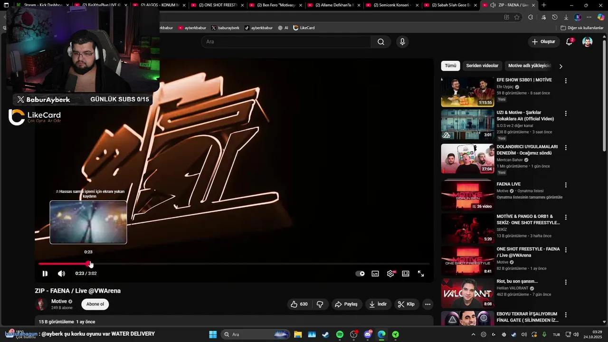Like the video with thumbs up
This screenshot has height=342, width=608.
tap(299, 304)
